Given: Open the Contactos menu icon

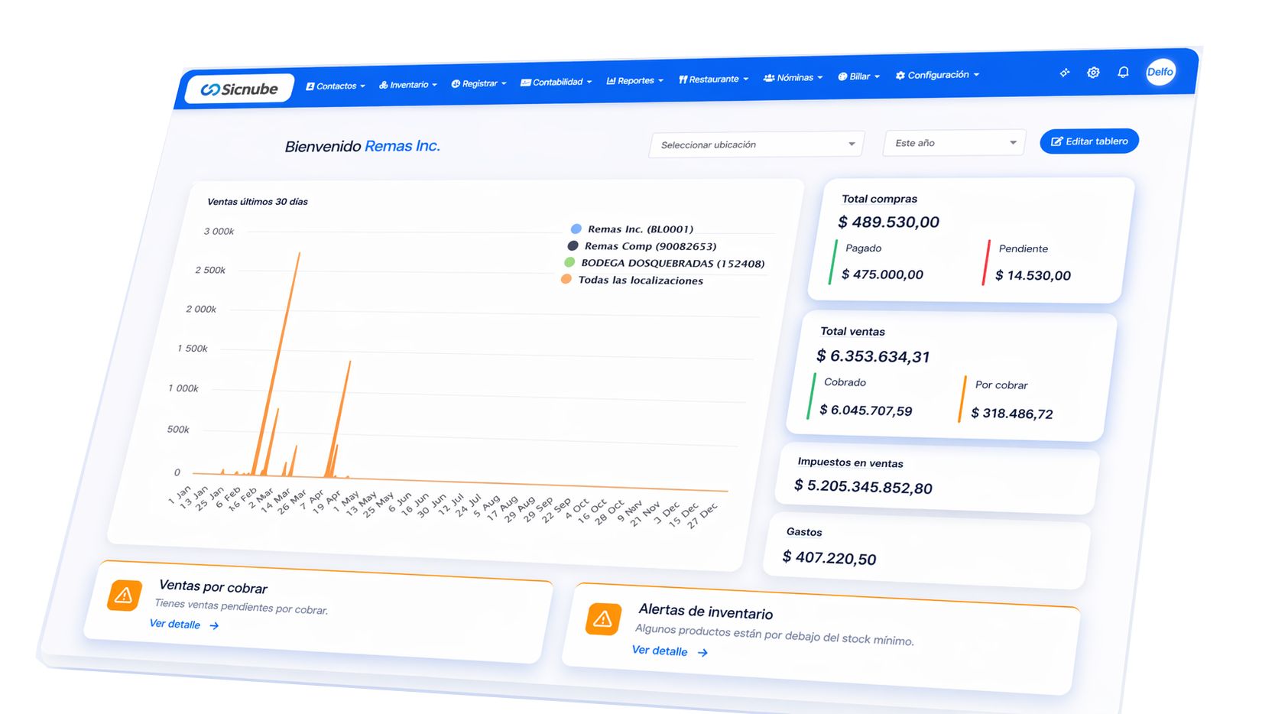Looking at the screenshot, I should click(310, 86).
